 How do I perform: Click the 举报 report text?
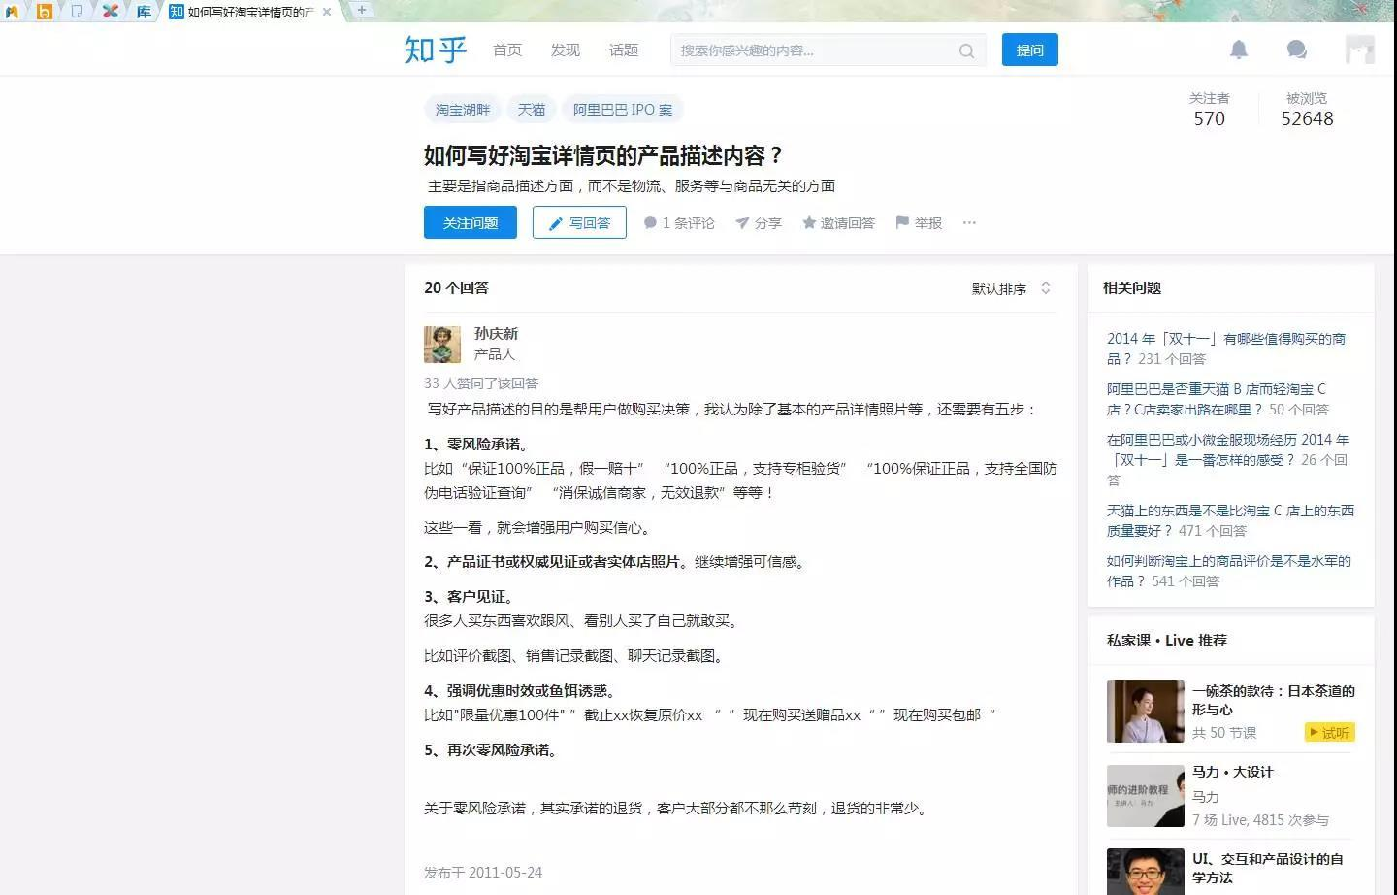[x=928, y=223]
